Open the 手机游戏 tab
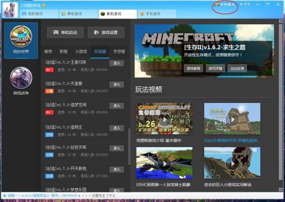Image resolution: width=285 pixels, height=202 pixels. pos(157,14)
